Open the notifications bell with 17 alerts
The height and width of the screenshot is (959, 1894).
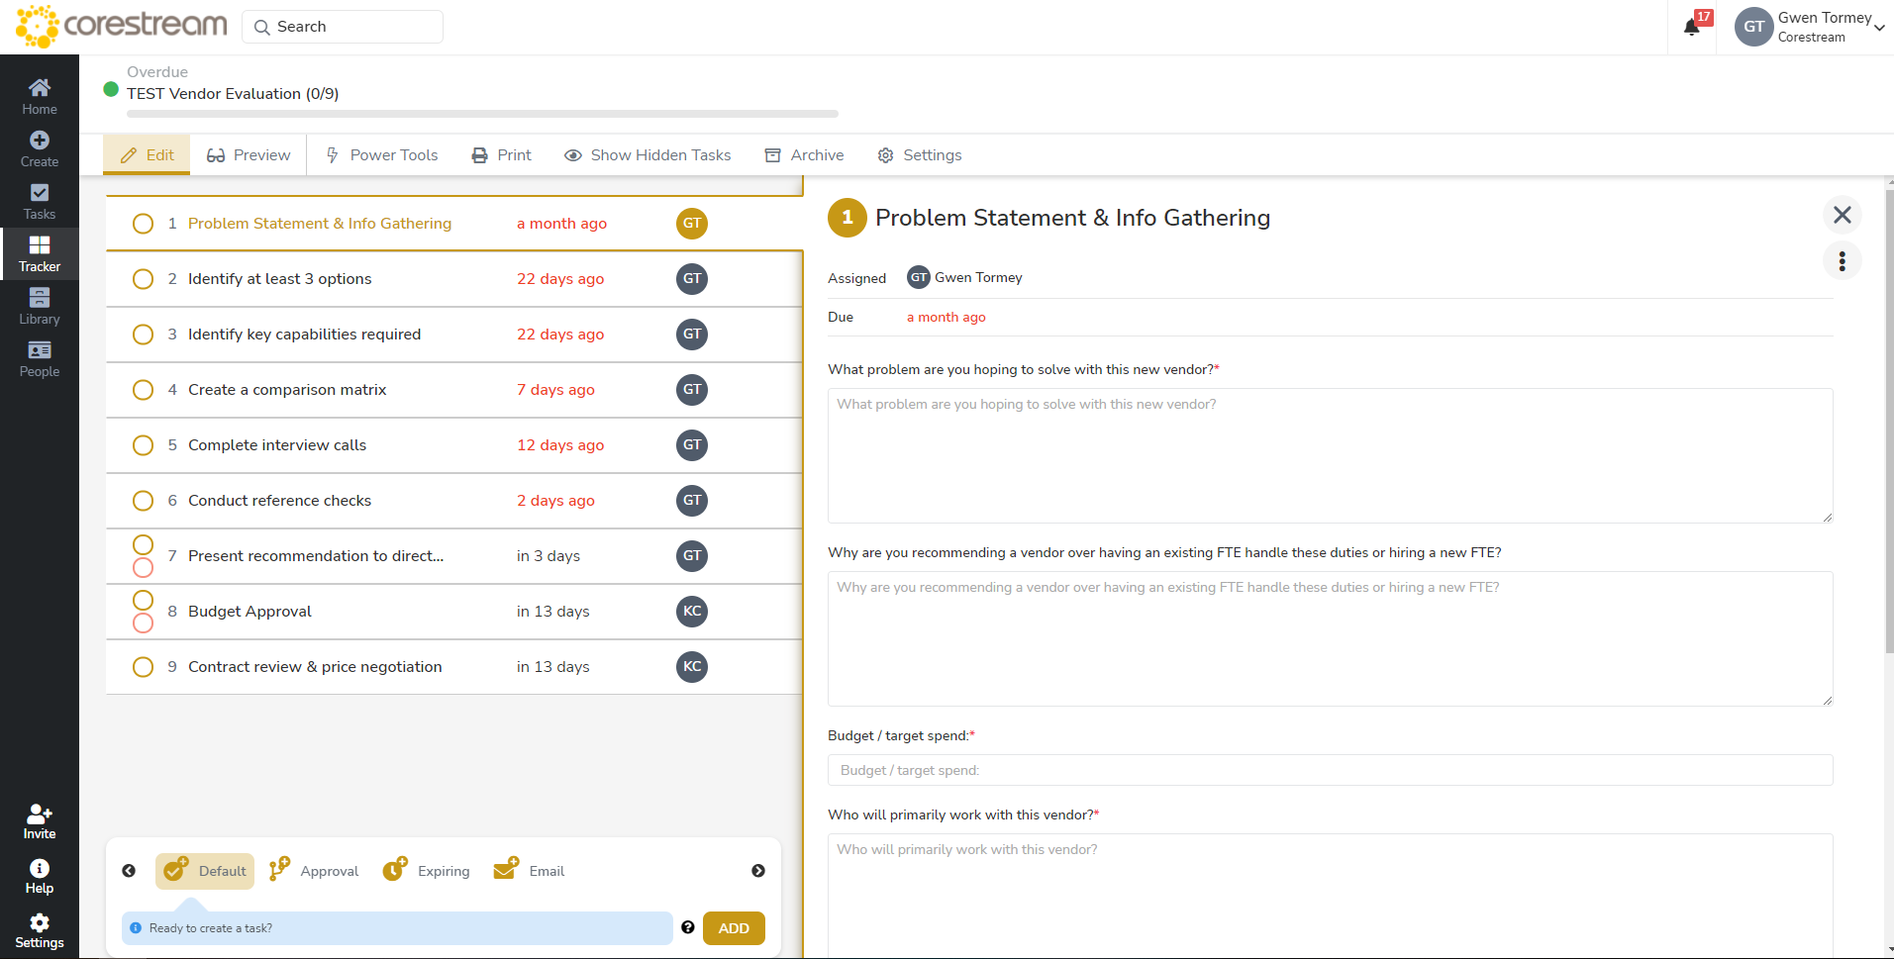coord(1690,27)
